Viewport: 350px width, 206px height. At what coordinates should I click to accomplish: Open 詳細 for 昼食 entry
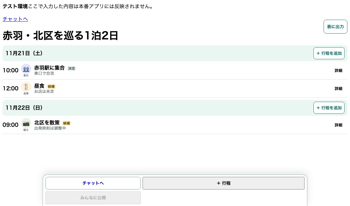[x=339, y=88]
